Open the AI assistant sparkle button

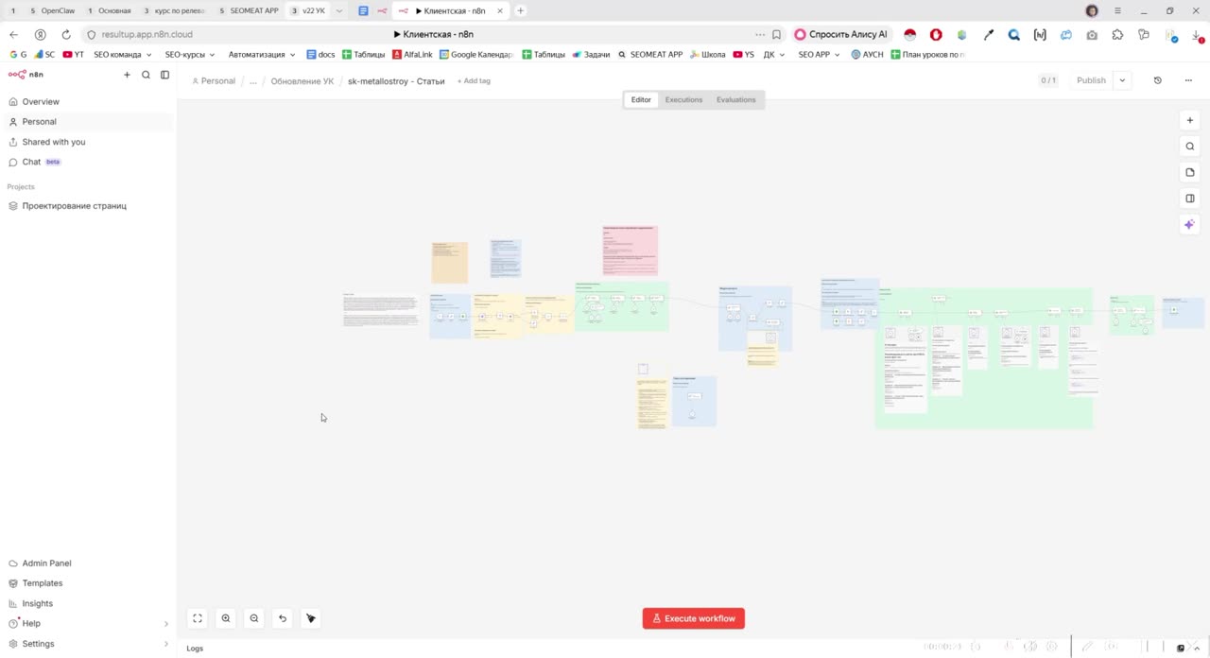pyautogui.click(x=1190, y=224)
